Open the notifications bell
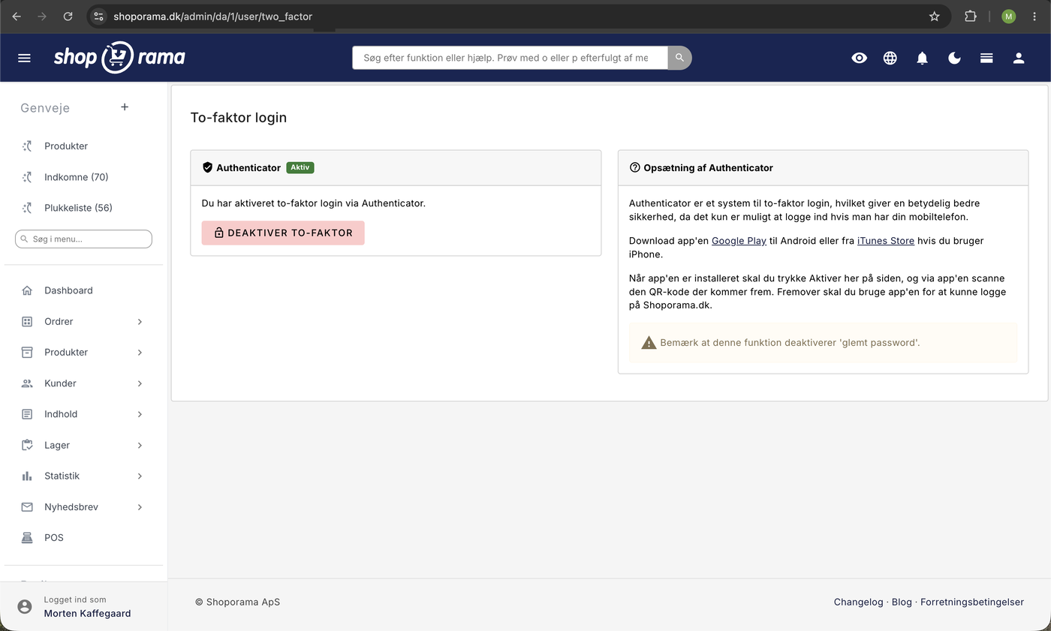 923,58
